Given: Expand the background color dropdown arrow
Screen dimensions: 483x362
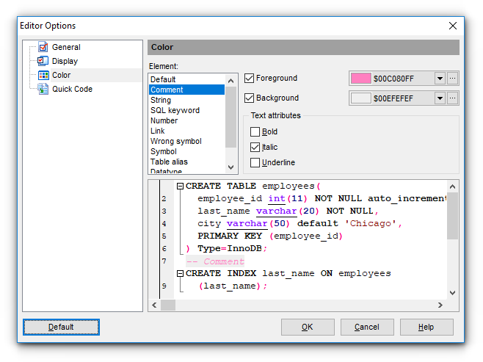Looking at the screenshot, I should 440,98.
